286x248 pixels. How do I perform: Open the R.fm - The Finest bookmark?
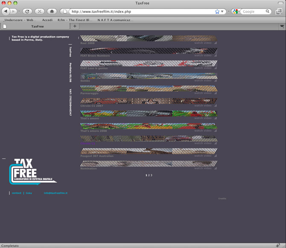coord(75,20)
